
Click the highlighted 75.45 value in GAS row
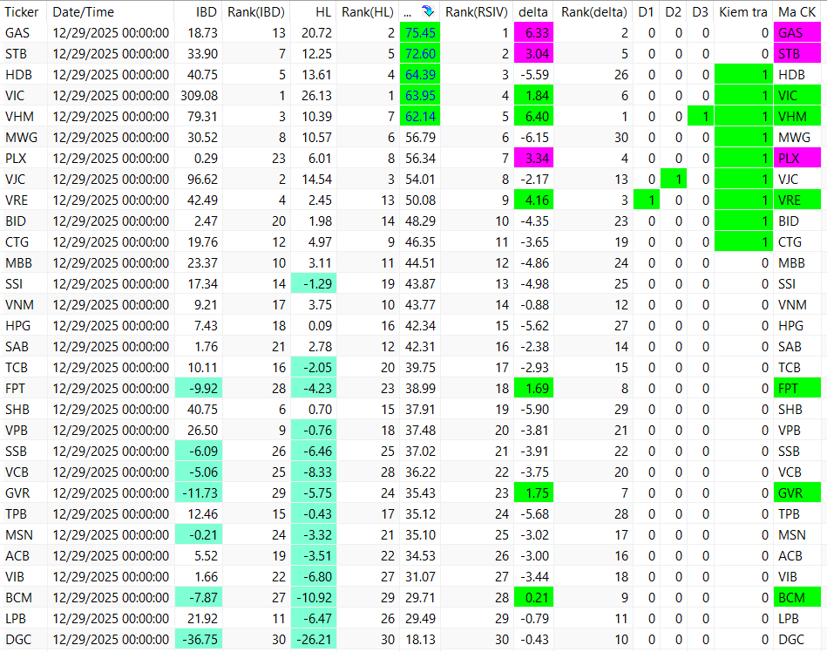[420, 33]
